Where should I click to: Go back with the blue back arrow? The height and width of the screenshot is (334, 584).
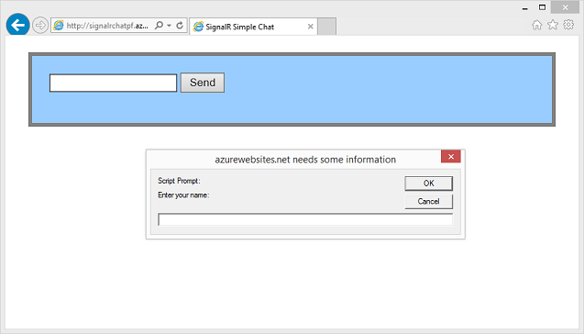(17, 25)
